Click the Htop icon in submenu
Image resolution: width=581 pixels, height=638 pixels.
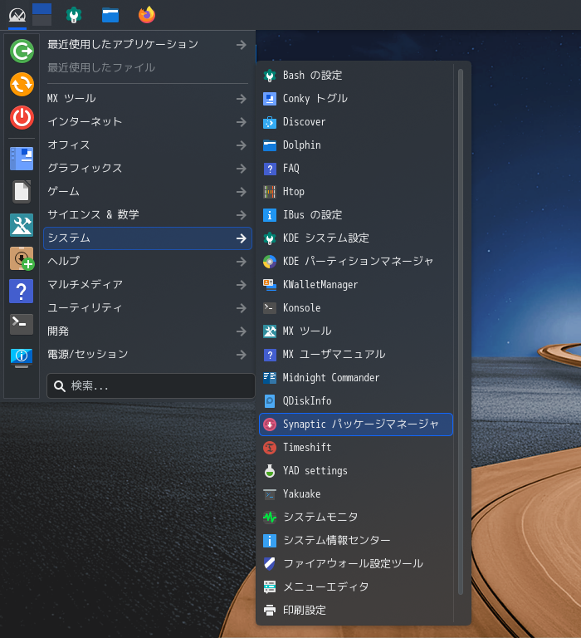(x=269, y=192)
